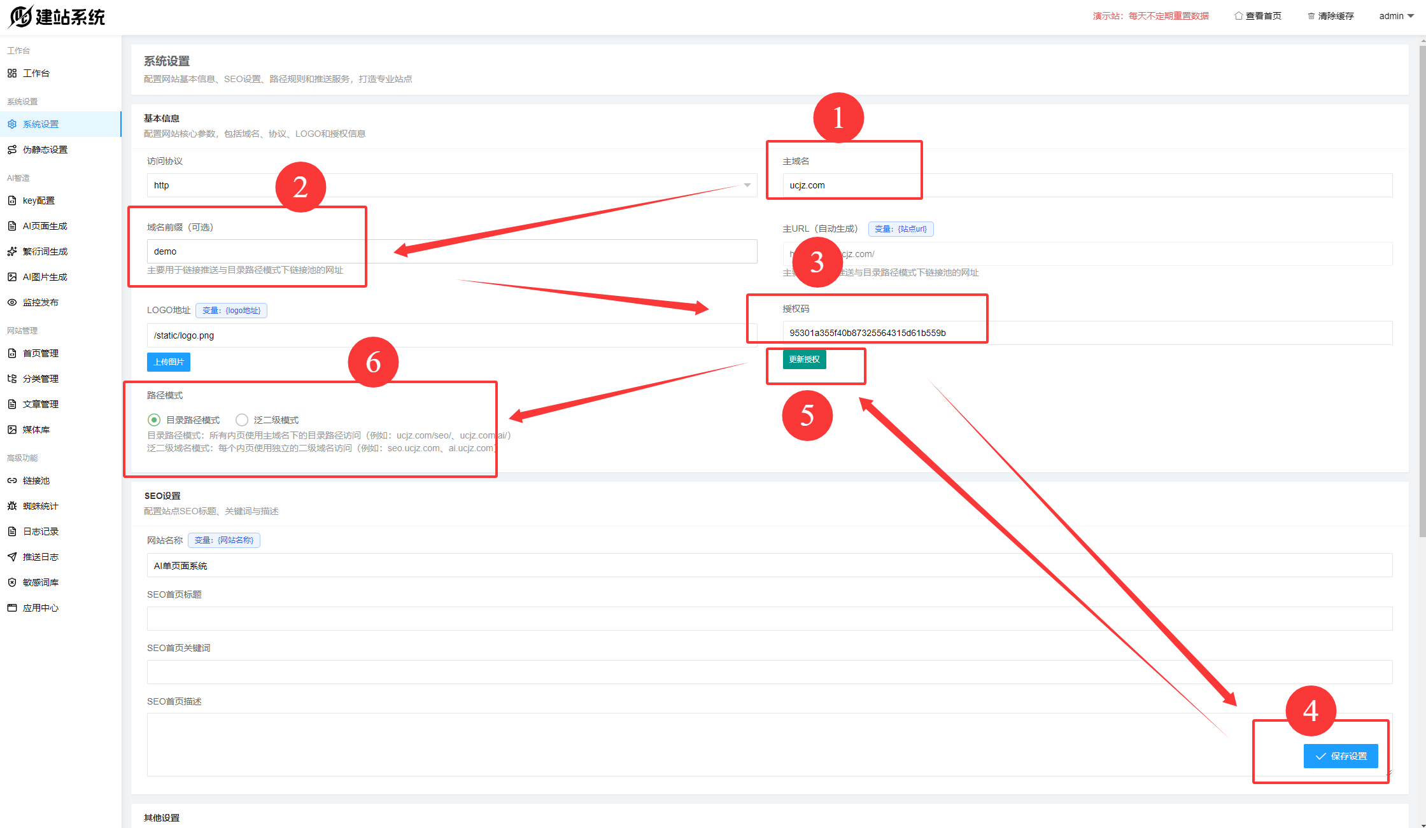Open 蜘蛛统计 spider icon in sidebar
The width and height of the screenshot is (1426, 828).
click(x=12, y=506)
